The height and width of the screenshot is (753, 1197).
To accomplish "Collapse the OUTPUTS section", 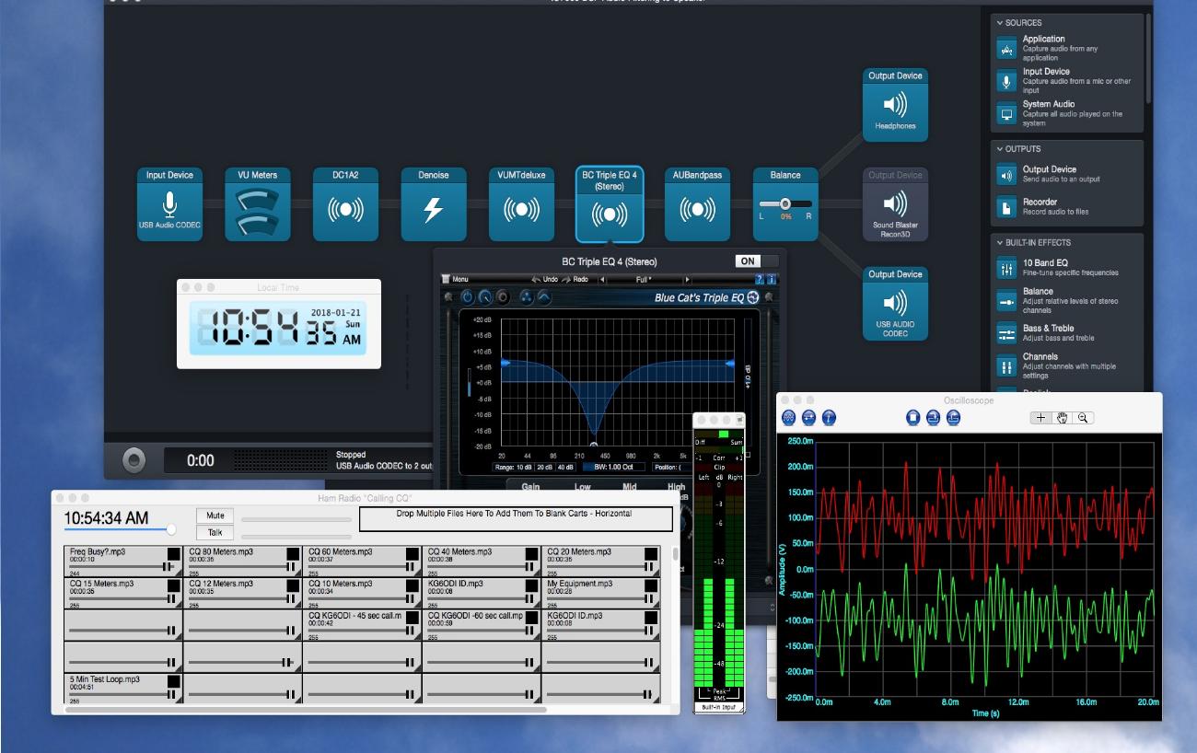I will coord(1001,148).
